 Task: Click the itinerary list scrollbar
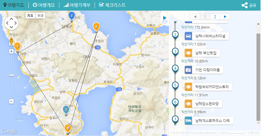click(x=258, y=77)
